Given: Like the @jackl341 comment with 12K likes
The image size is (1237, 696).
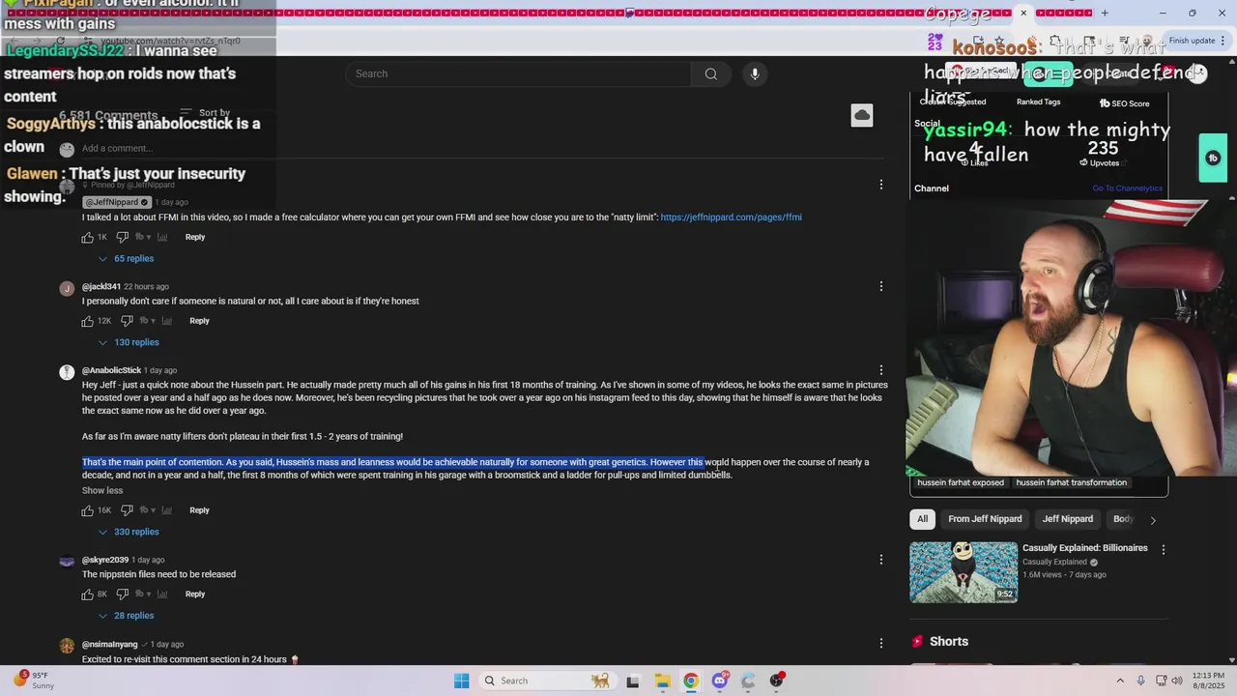Looking at the screenshot, I should [x=88, y=321].
